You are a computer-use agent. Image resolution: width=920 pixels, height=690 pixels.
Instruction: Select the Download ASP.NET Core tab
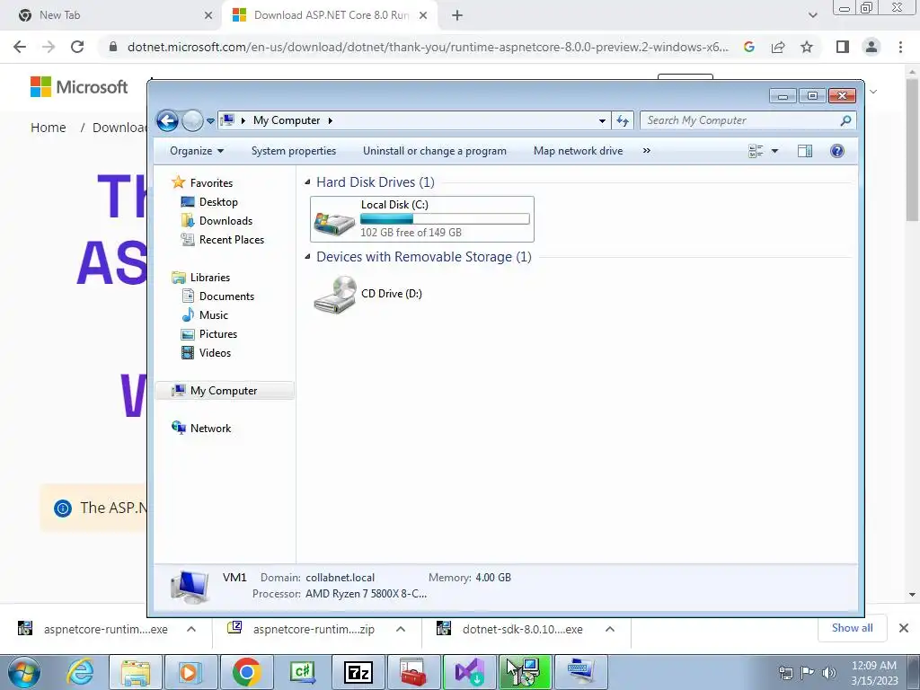coord(331,15)
